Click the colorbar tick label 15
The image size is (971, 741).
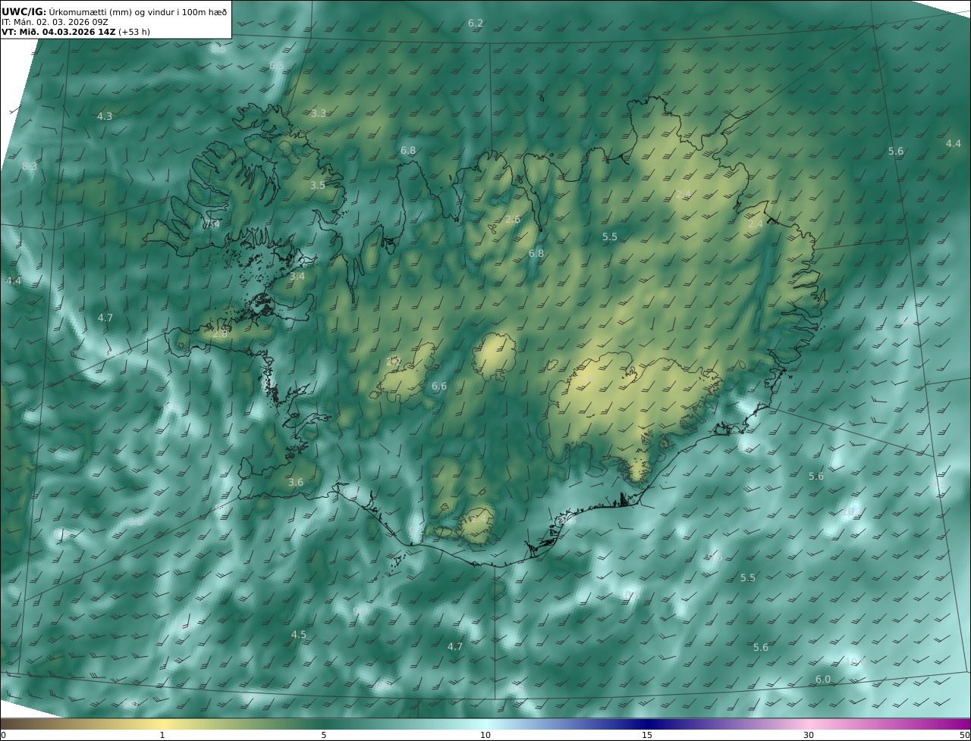pos(647,736)
